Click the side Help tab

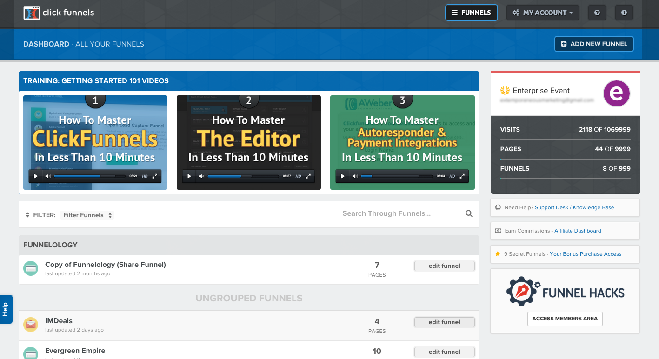[6, 309]
